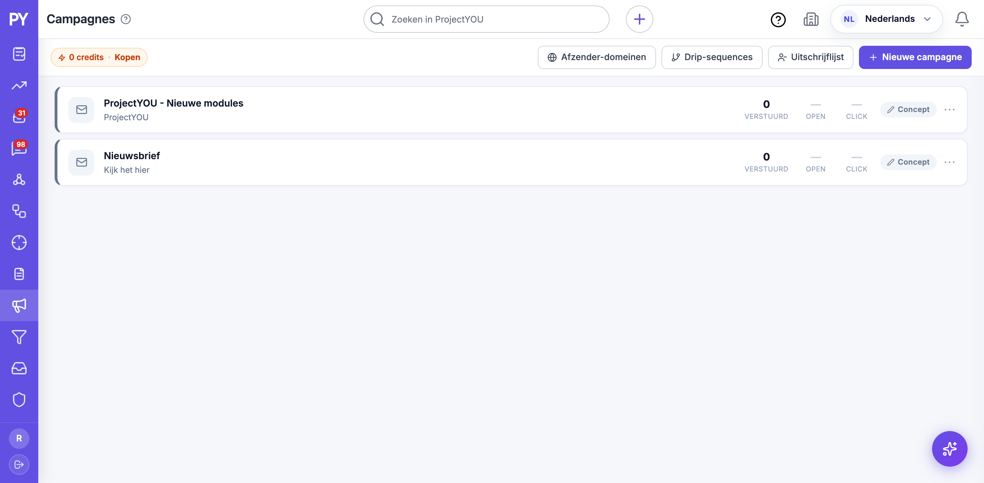
Task: Open campaign title Nieuwsbrief
Action: [x=132, y=156]
